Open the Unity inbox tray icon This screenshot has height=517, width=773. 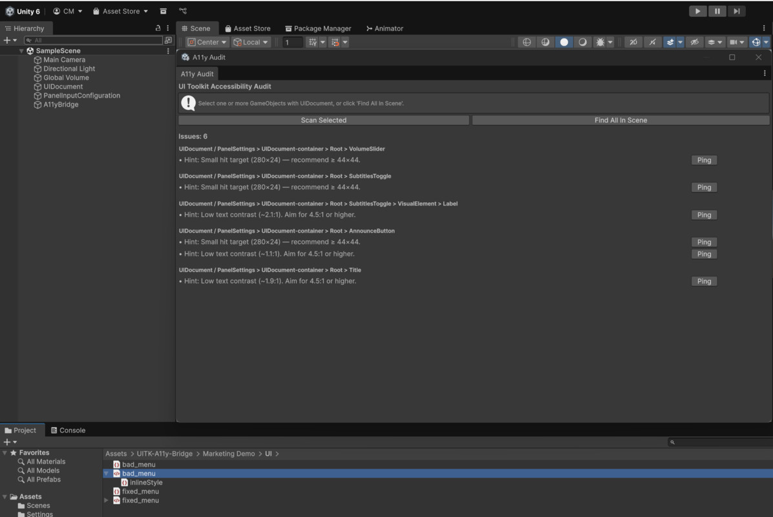164,11
